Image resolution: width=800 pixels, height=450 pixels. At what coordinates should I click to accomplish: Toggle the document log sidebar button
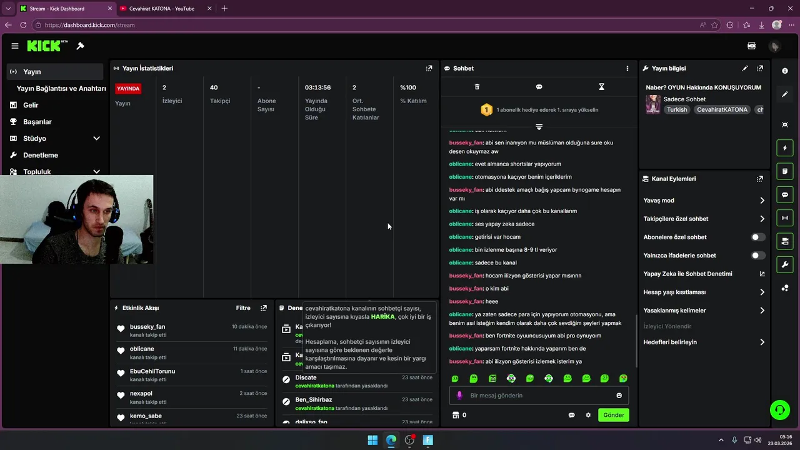[x=785, y=171]
